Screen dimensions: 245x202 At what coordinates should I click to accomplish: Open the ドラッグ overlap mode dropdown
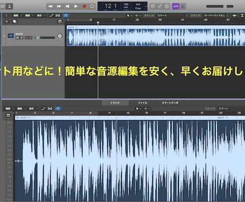[216, 15]
